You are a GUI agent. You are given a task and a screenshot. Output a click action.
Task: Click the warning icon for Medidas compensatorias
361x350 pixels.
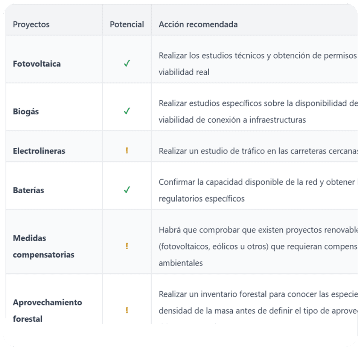(127, 246)
